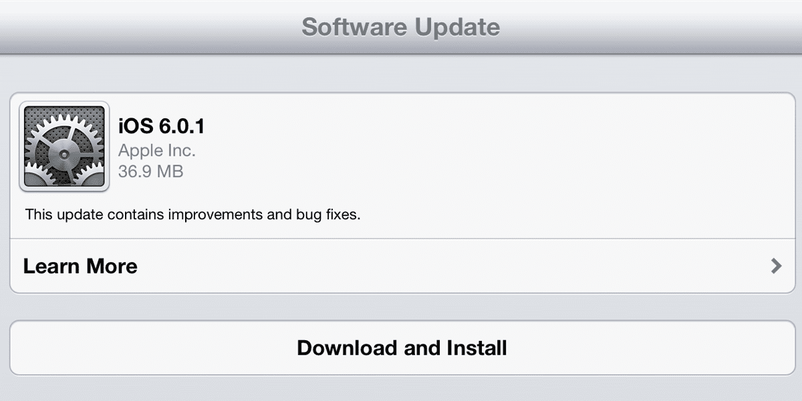Click the gray navigation bar at top
Viewport: 802px width, 401px height.
pyautogui.click(x=401, y=27)
